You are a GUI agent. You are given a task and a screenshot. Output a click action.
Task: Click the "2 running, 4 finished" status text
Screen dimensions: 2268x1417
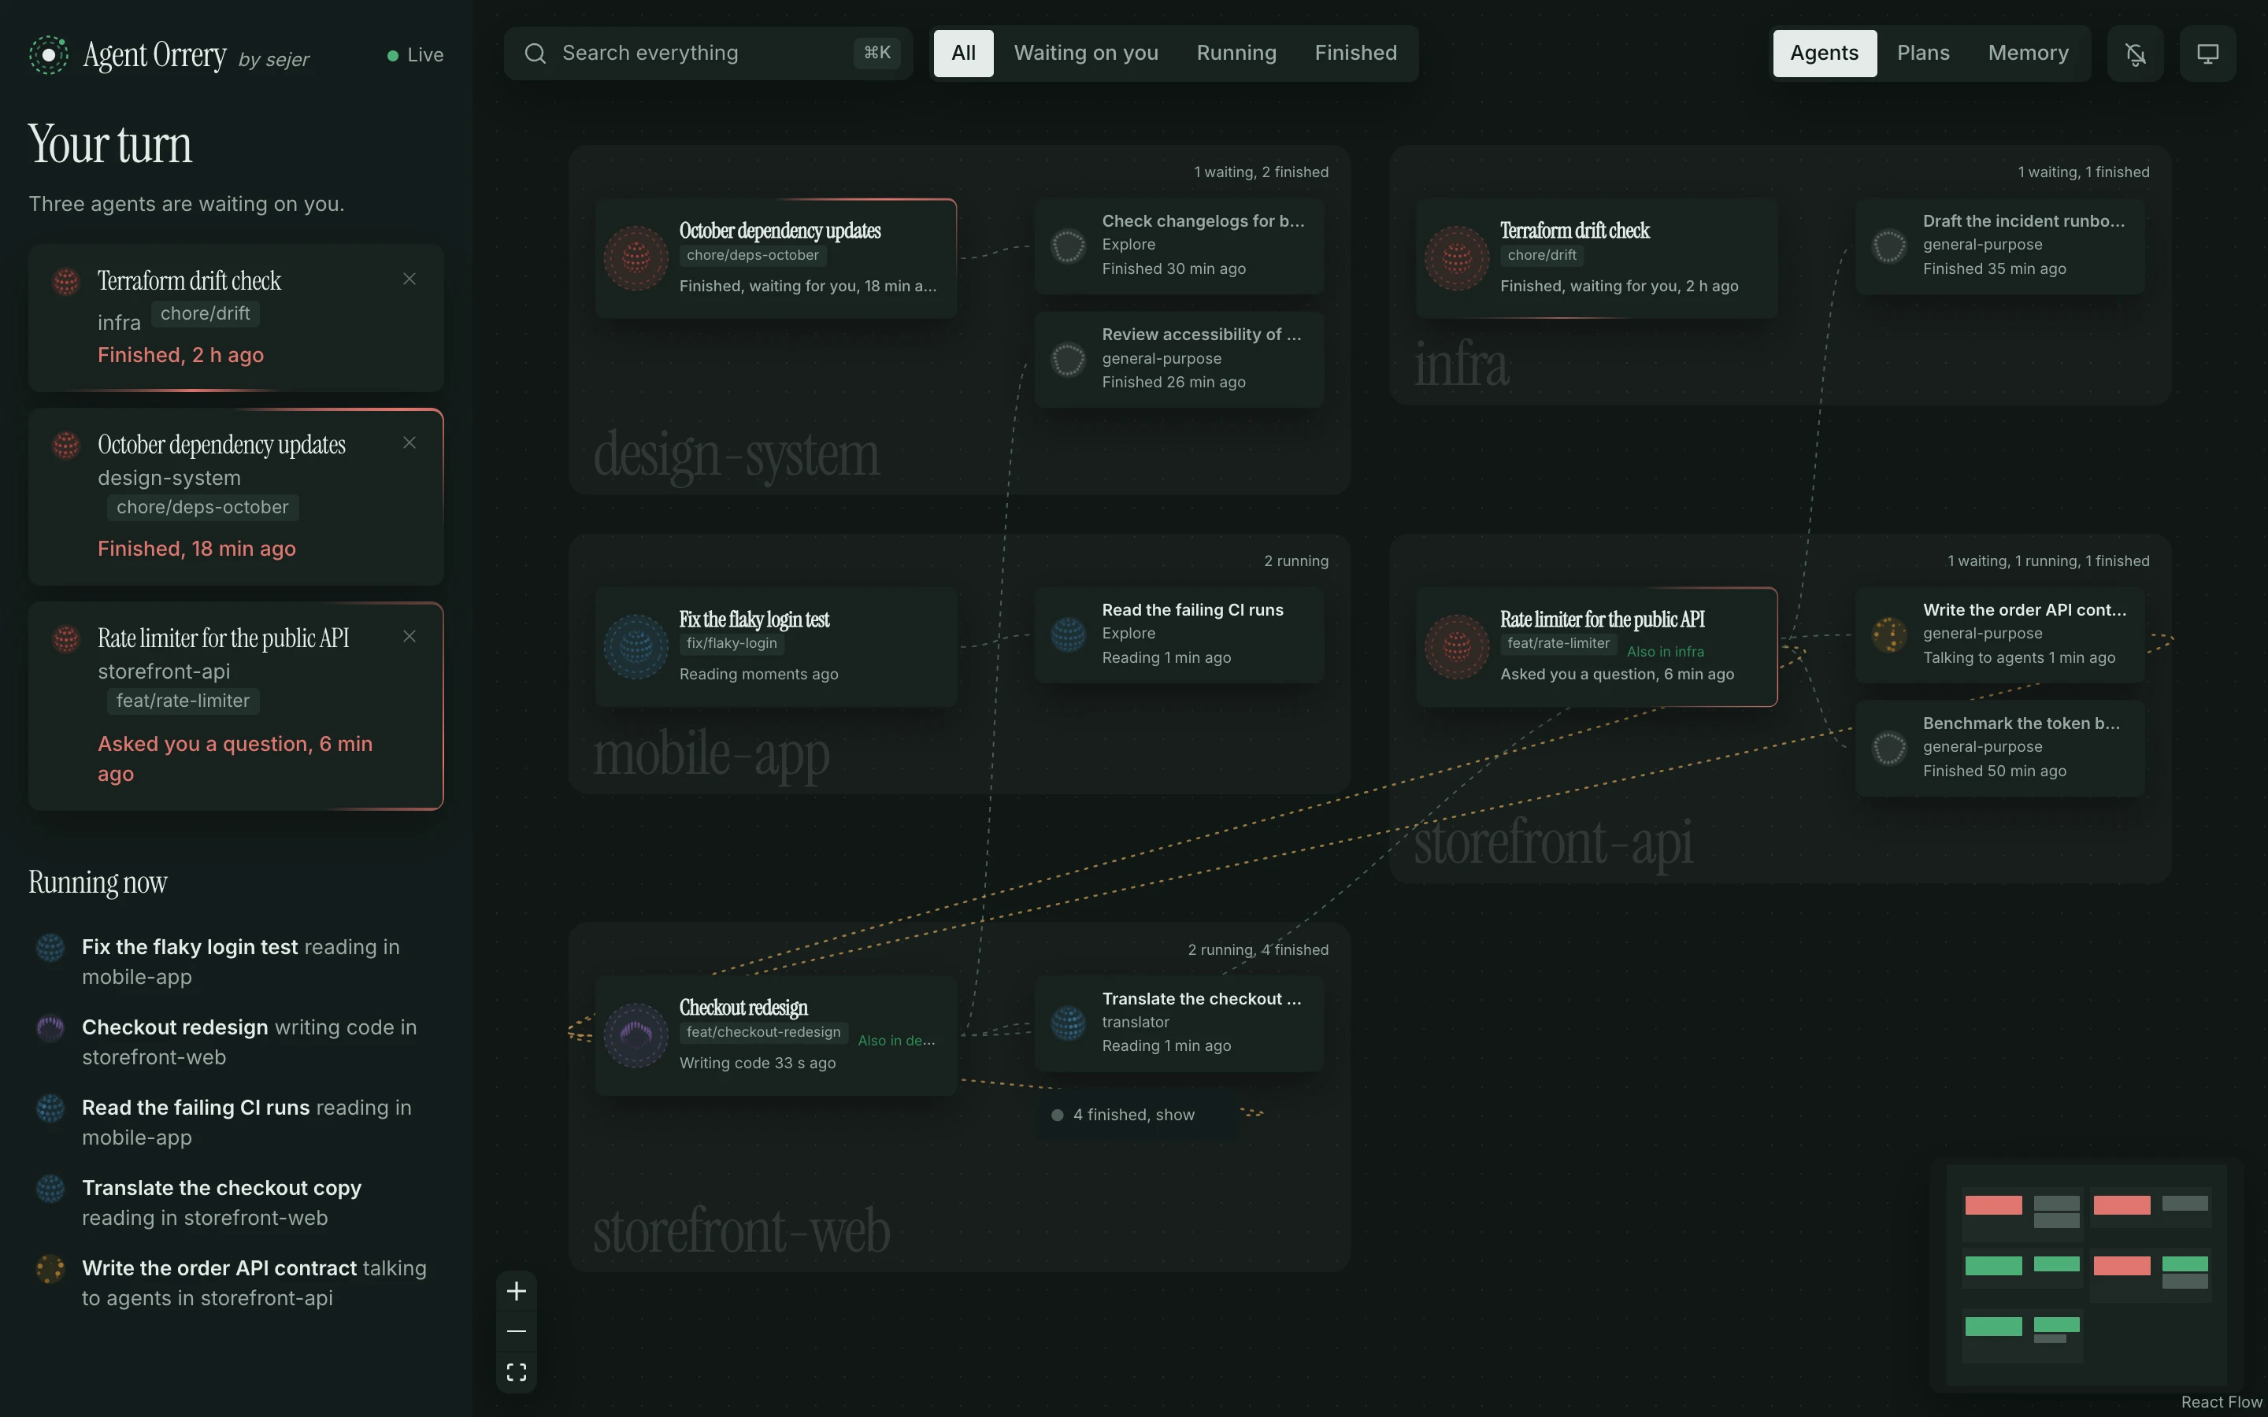point(1258,950)
